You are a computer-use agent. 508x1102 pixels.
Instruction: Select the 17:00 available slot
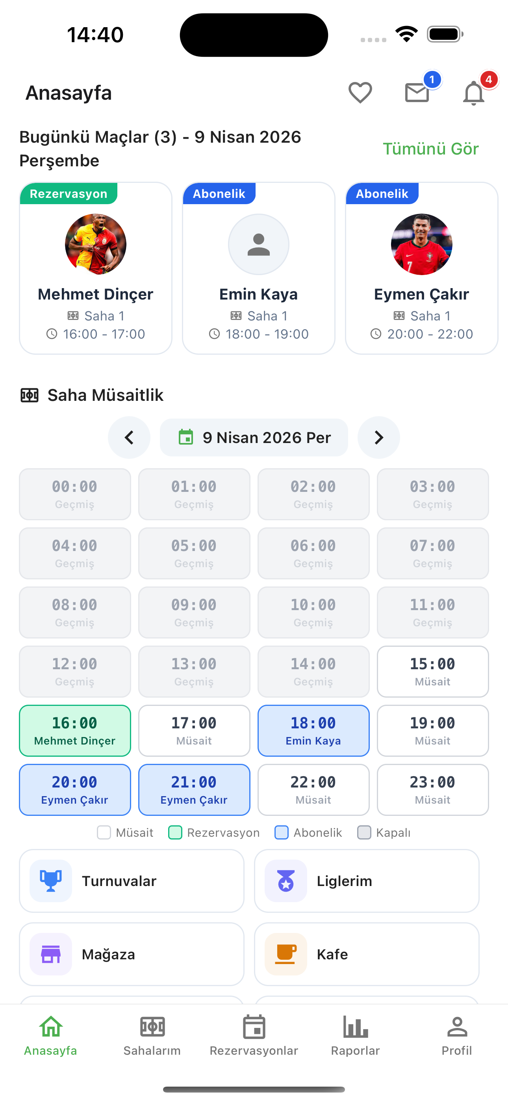point(194,730)
